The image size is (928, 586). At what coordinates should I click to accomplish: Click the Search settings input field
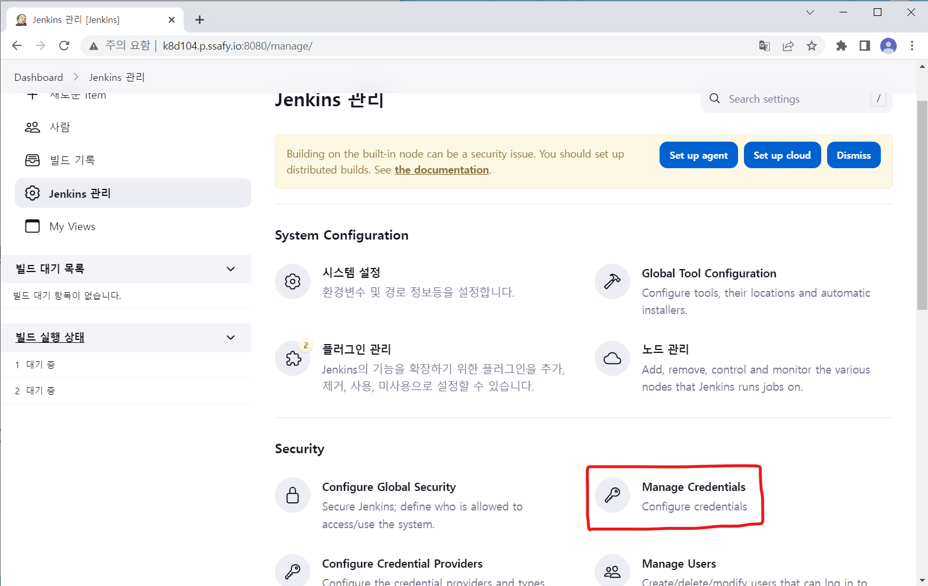(796, 99)
